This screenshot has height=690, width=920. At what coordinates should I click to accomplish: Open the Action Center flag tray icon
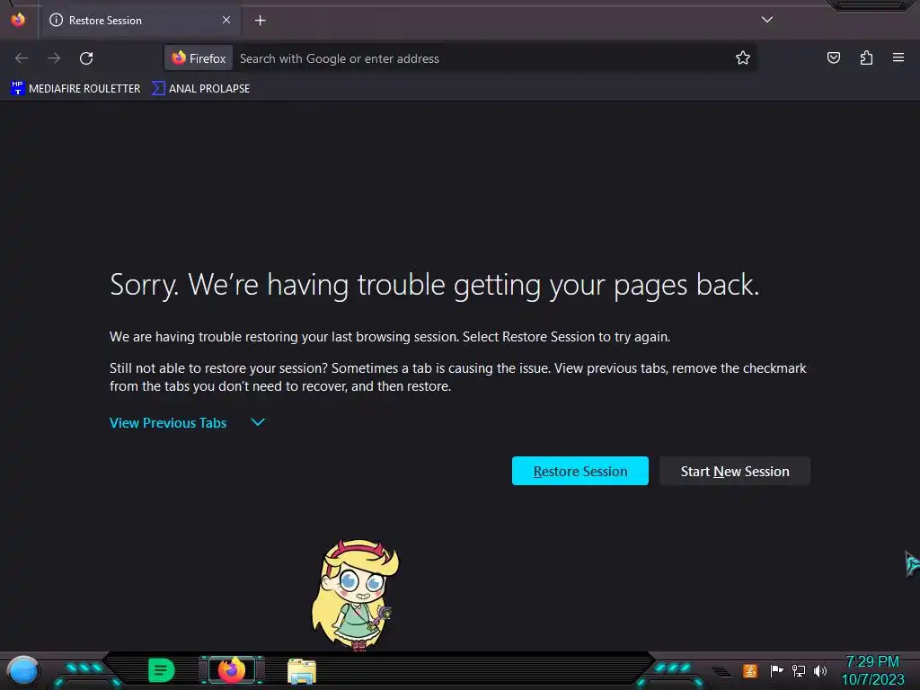[x=776, y=670]
